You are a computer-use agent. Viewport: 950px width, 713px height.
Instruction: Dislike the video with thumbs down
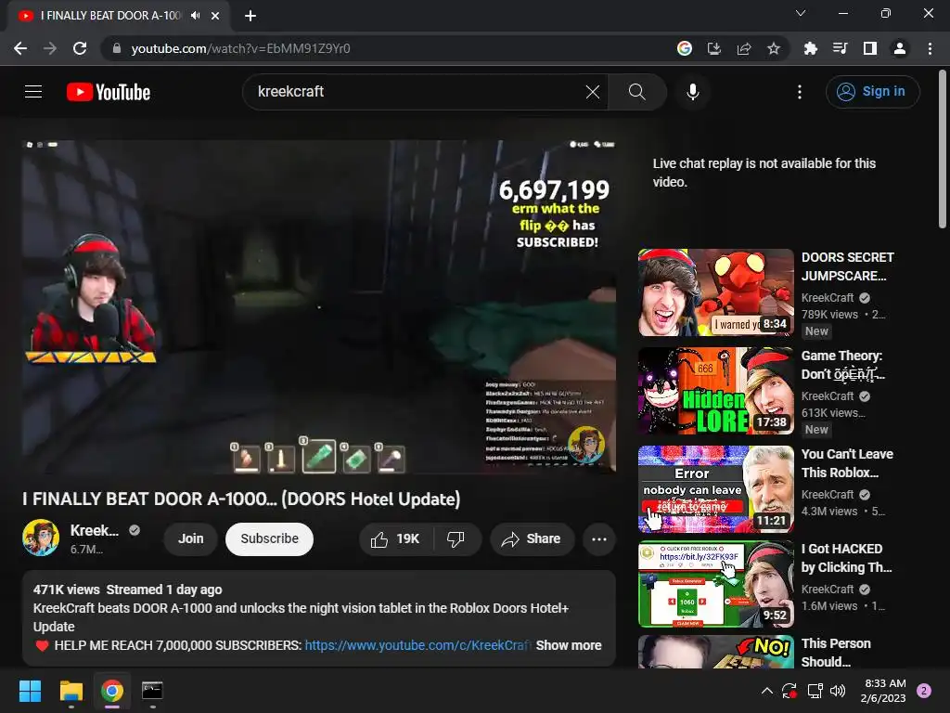(456, 539)
